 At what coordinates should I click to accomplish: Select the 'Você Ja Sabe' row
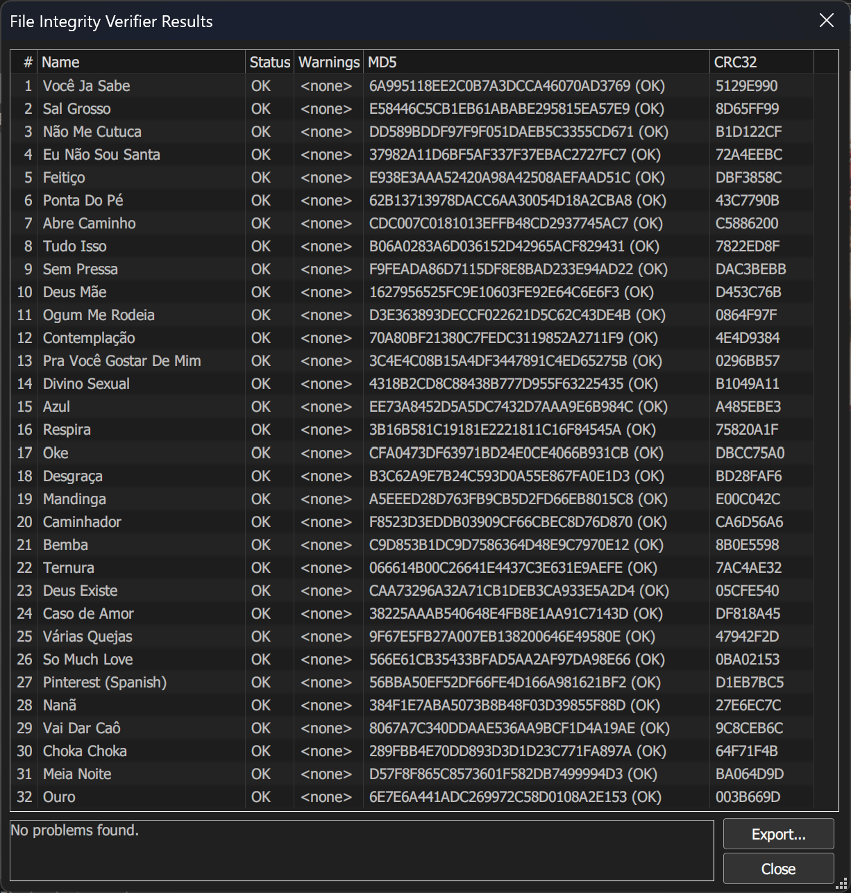click(x=425, y=85)
